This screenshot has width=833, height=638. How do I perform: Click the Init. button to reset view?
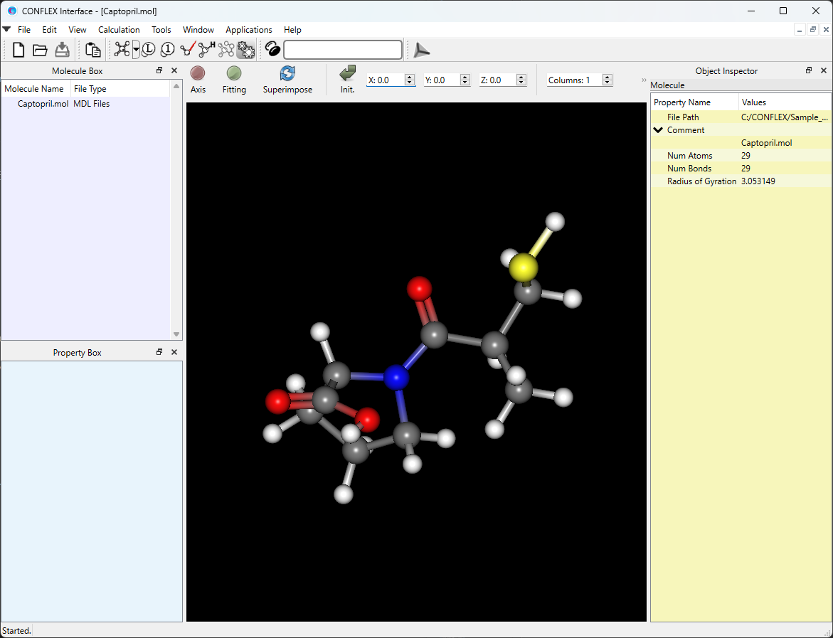click(346, 78)
